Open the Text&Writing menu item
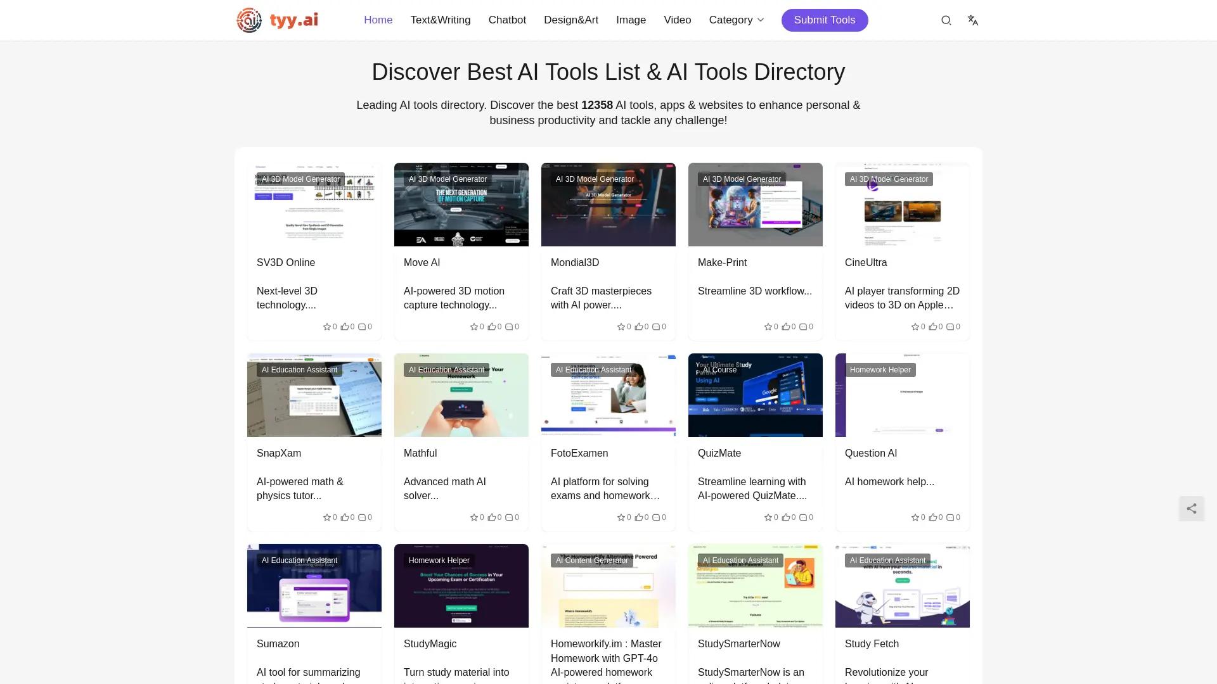 [440, 20]
